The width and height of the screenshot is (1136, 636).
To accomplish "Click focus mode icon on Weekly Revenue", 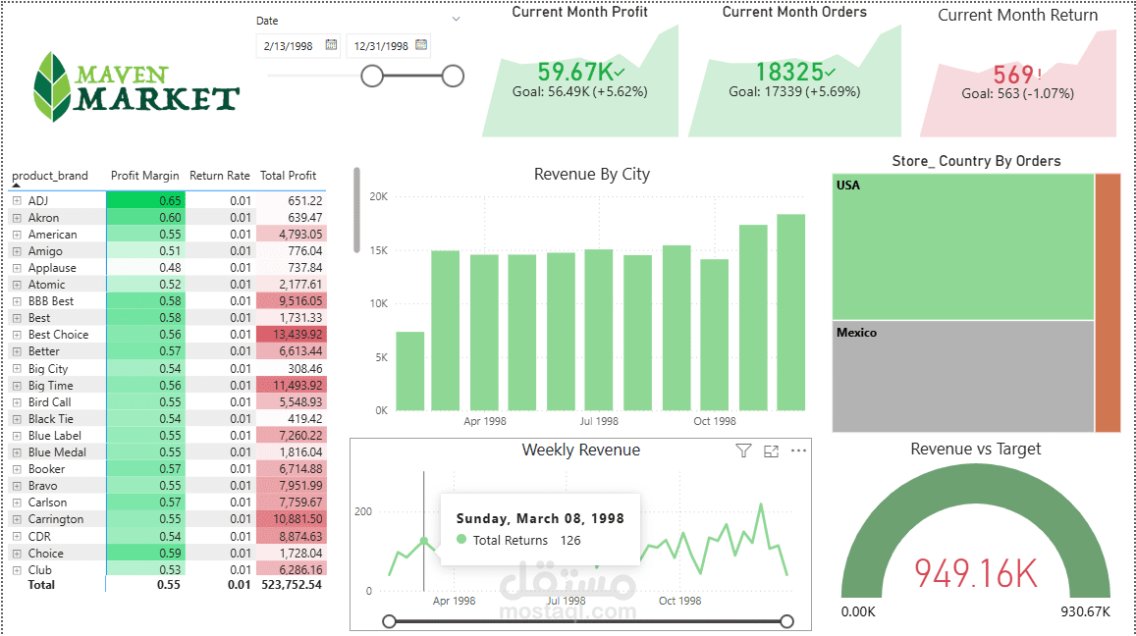I will pos(771,451).
